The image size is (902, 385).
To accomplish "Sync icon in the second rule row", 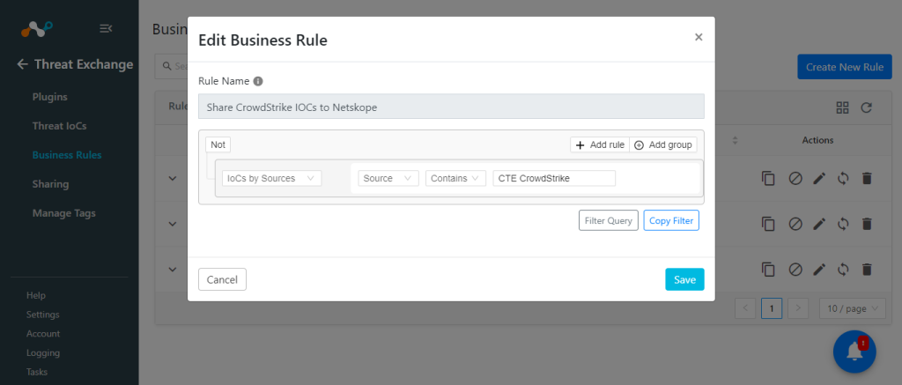I will click(843, 224).
